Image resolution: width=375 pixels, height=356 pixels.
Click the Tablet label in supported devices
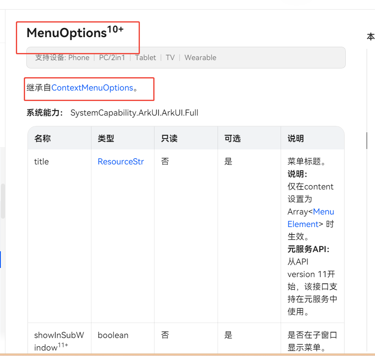[145, 58]
